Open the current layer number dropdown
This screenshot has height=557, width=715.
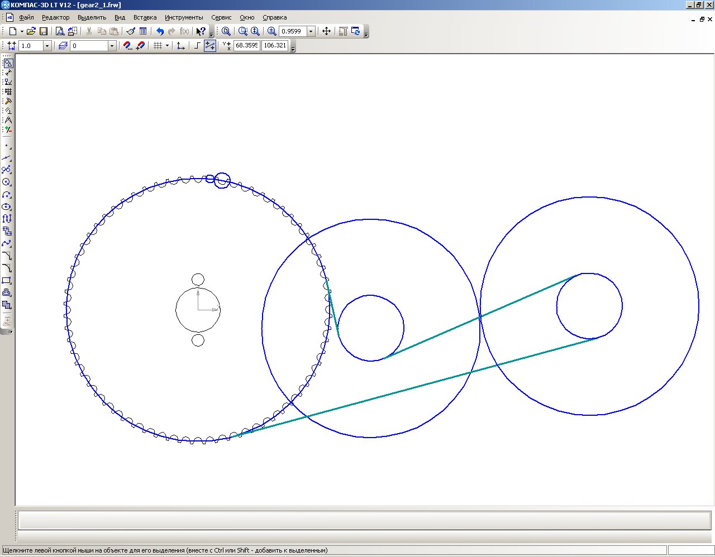[x=112, y=46]
